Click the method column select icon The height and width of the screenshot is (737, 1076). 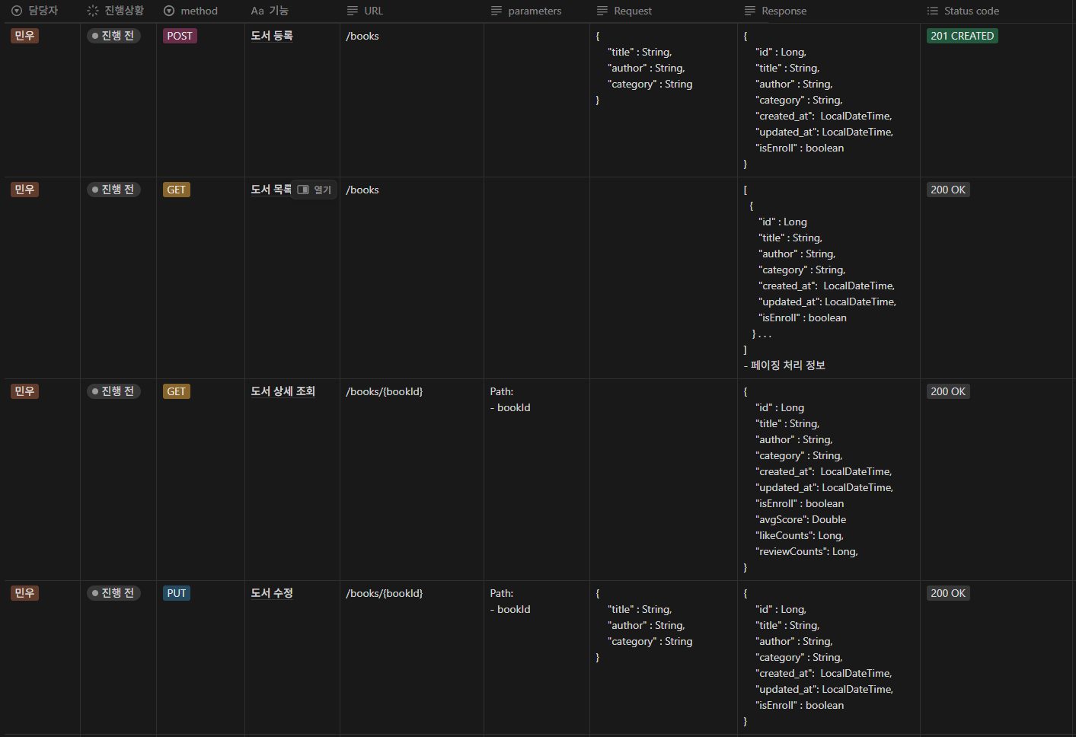(x=169, y=11)
